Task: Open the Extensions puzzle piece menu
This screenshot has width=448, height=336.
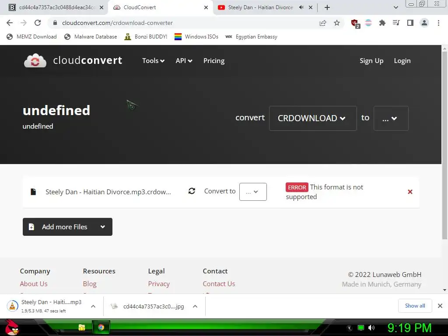Action: click(382, 23)
